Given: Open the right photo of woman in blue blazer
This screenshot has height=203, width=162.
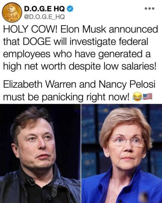Looking at the screenshot, I should [x=122, y=153].
